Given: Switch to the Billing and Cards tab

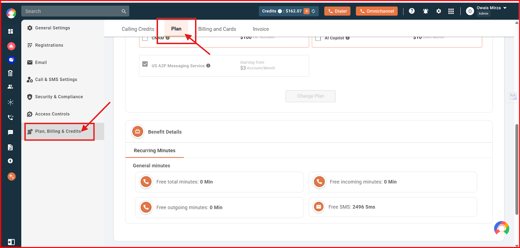Looking at the screenshot, I should [x=217, y=29].
